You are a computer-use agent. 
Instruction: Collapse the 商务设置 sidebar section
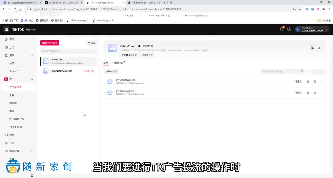click(32, 151)
